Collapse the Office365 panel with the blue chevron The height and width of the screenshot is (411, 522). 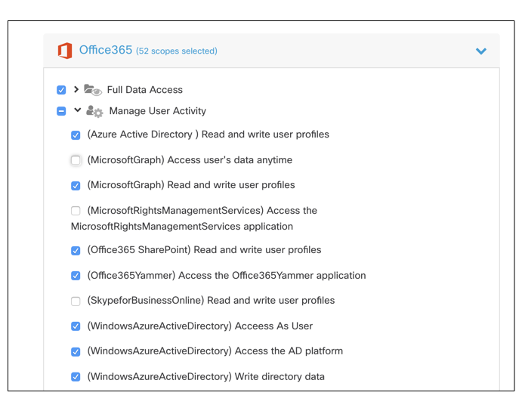480,51
